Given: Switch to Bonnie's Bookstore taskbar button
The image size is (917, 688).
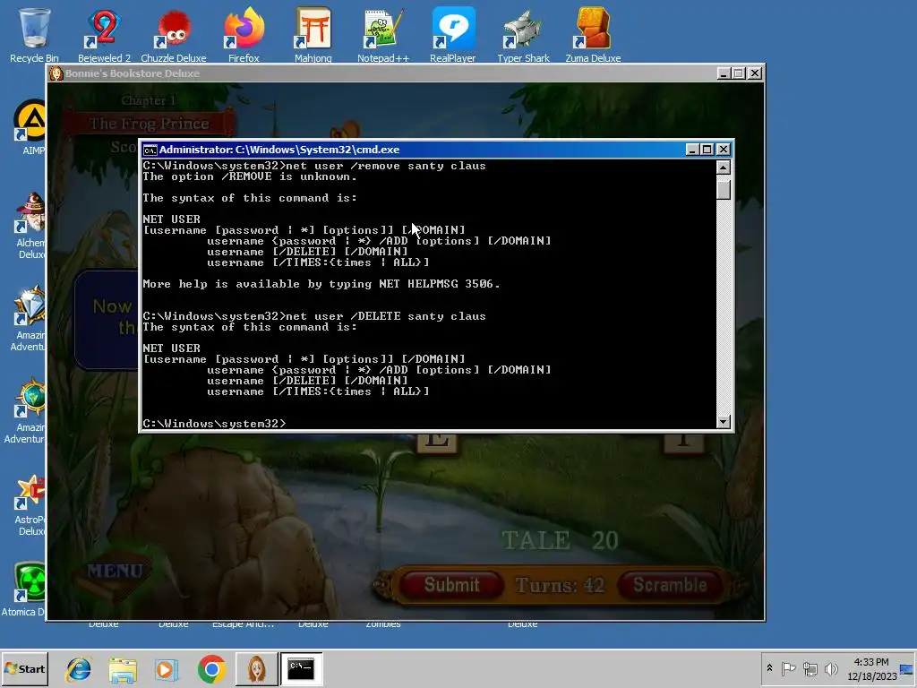Looking at the screenshot, I should coord(256,668).
